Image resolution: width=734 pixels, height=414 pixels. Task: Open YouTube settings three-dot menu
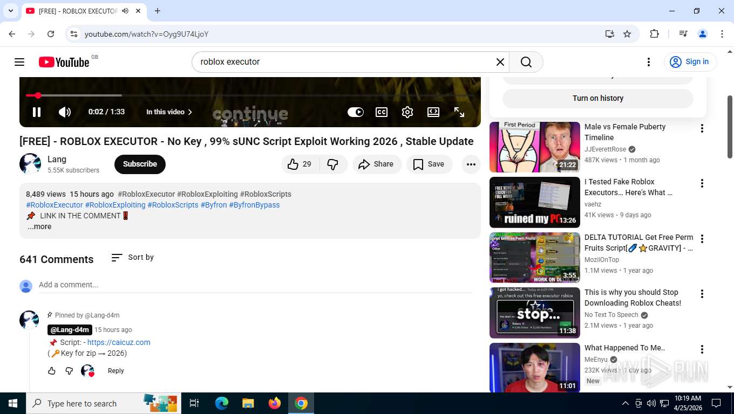[649, 62]
